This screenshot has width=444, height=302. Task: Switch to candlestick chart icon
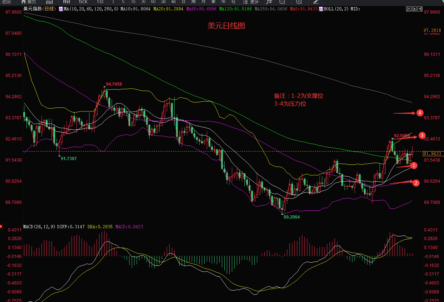pyautogui.click(x=66, y=2)
